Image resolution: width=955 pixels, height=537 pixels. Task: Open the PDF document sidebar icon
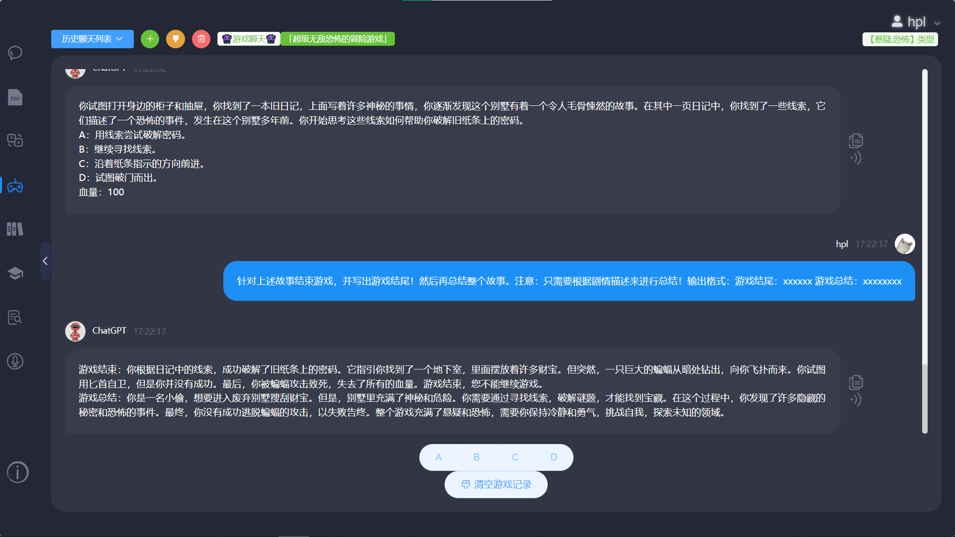click(15, 97)
